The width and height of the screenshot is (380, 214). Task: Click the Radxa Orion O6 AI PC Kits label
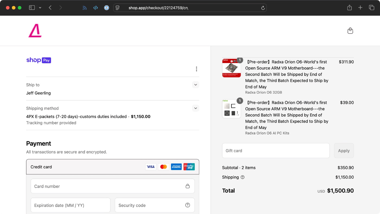267,133
